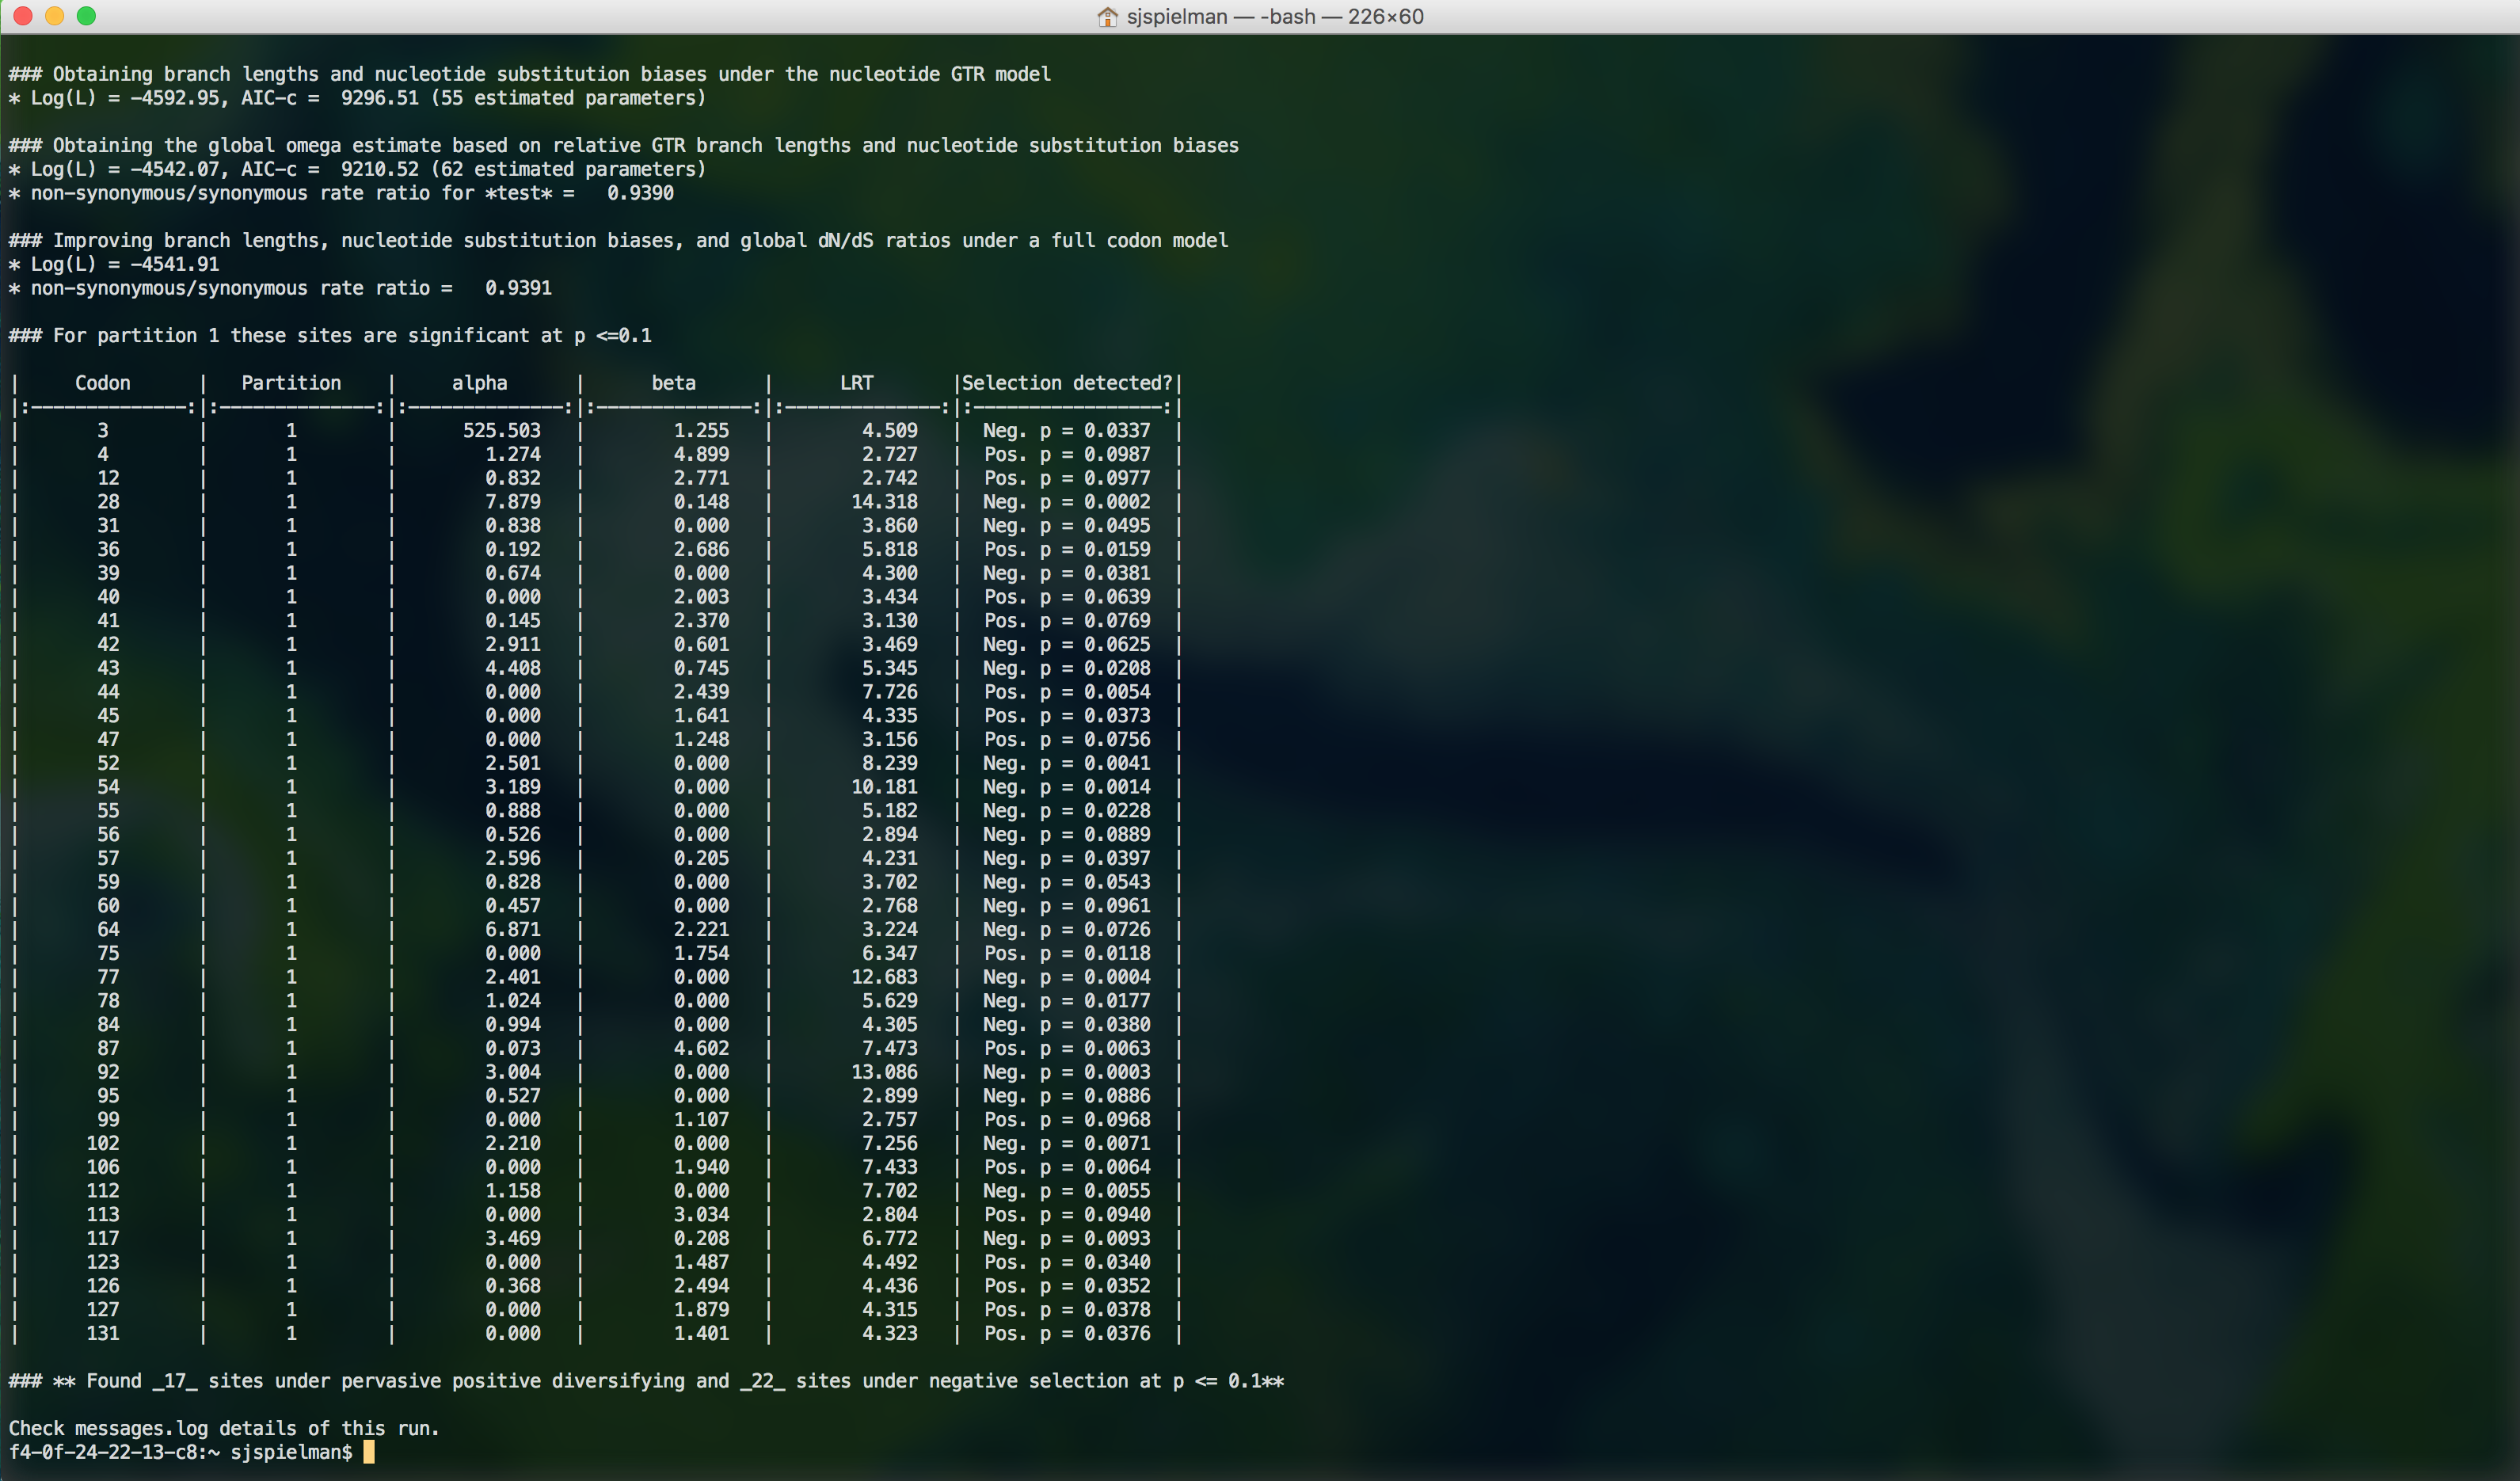This screenshot has height=1481, width=2520.
Task: Click 'Neg. p = 0.0337' in codon 3 row
Action: click(x=1067, y=430)
